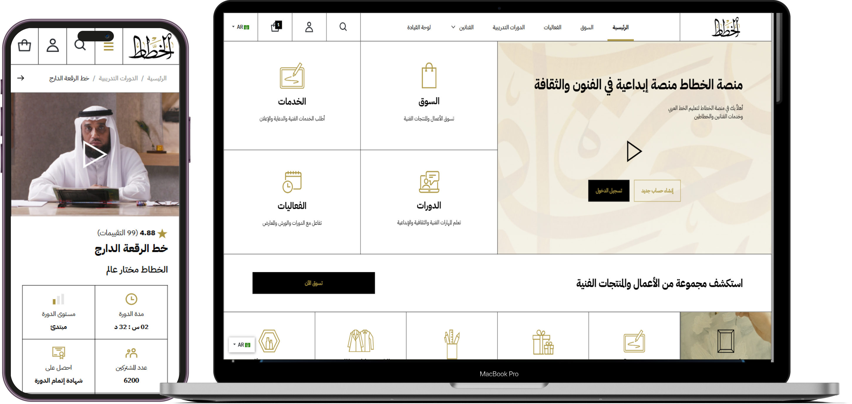Click the إنشاء حساب جديد button
Screen dimensions: 852x404
657,191
